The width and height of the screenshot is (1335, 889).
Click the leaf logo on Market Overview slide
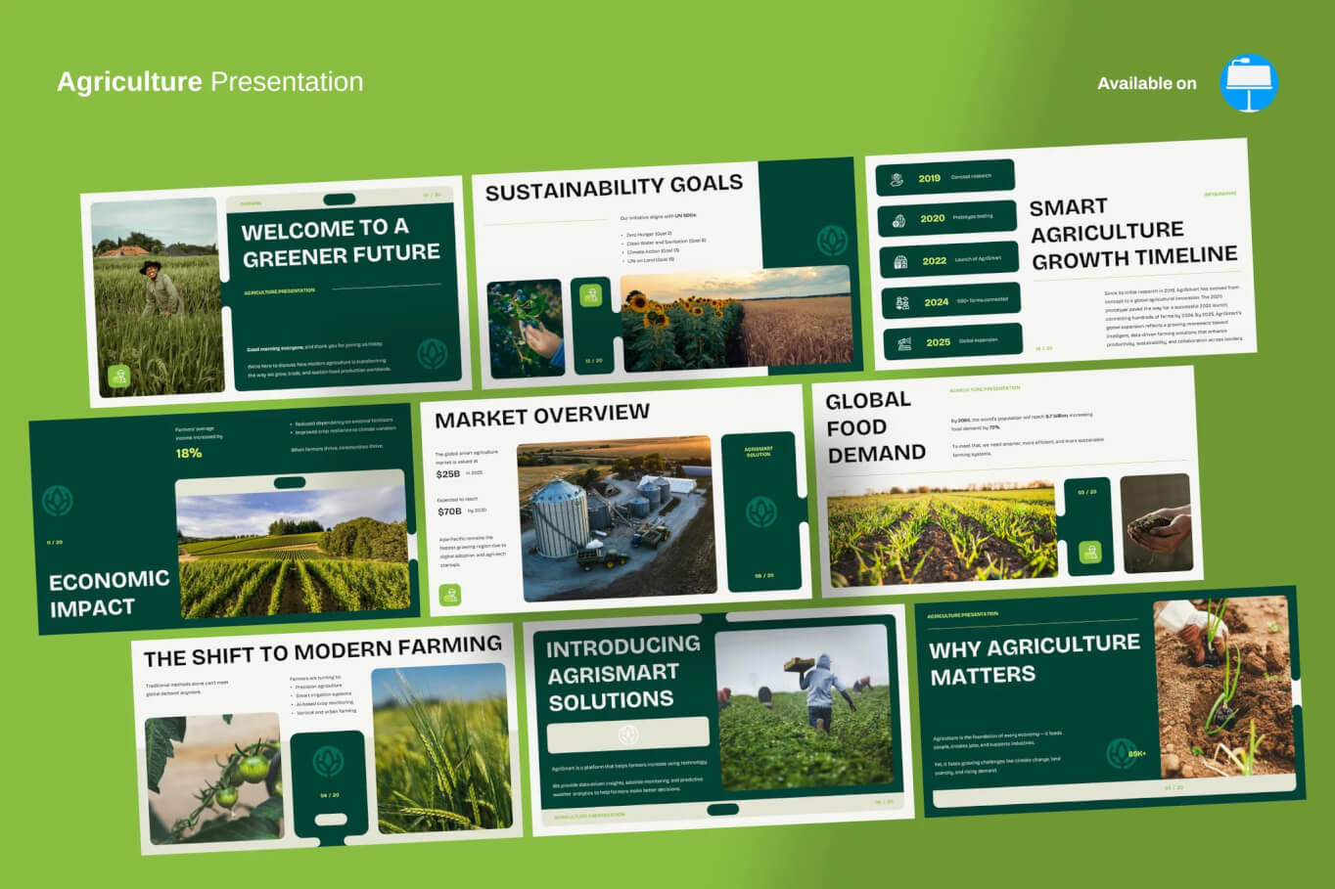(760, 511)
